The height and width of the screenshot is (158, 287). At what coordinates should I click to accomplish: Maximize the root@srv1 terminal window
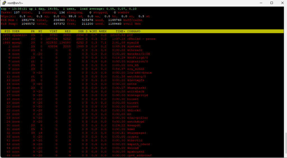[x=272, y=3]
